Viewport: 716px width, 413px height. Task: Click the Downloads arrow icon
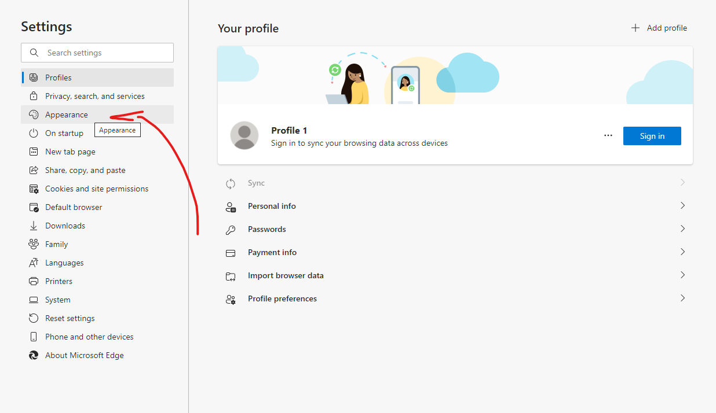(34, 226)
